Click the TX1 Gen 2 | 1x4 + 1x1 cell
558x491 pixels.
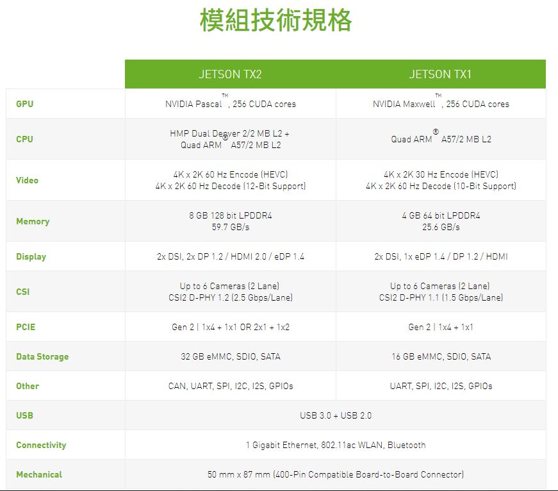pyautogui.click(x=441, y=327)
